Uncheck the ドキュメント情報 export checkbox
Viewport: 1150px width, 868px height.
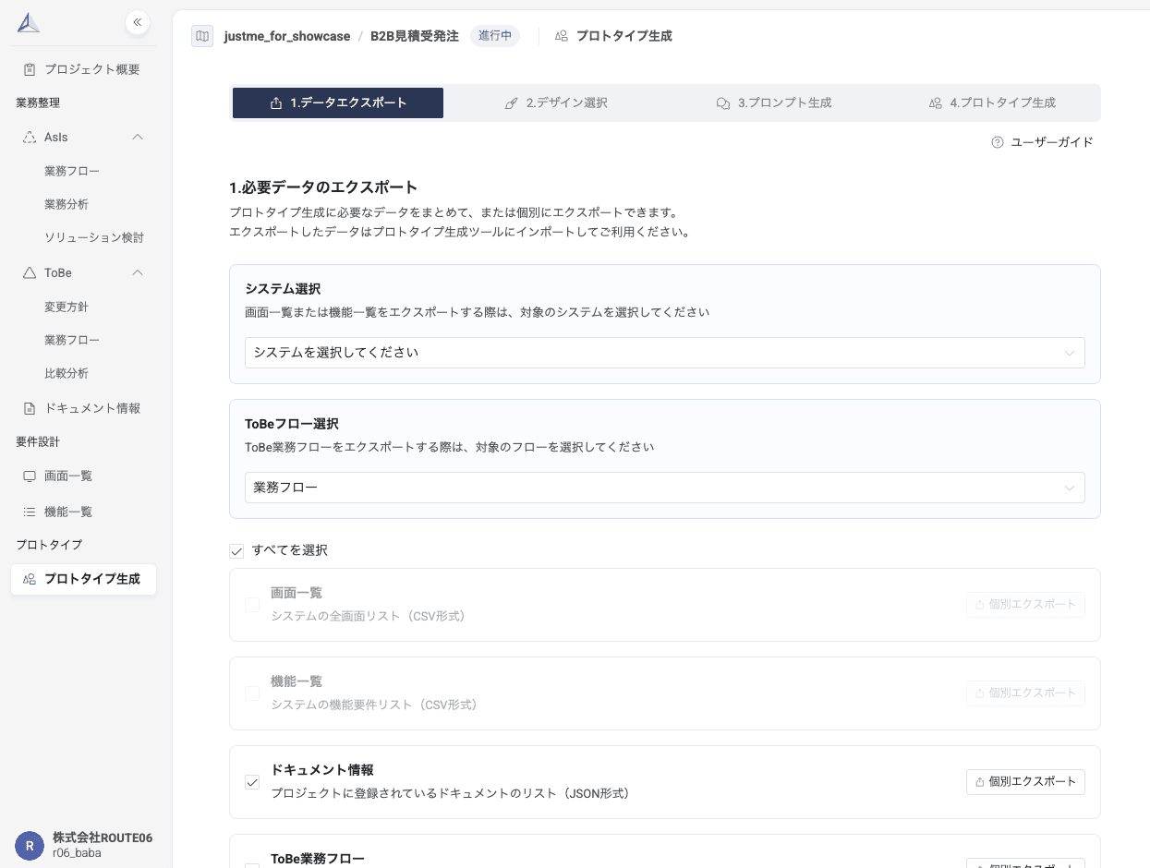[x=252, y=782]
